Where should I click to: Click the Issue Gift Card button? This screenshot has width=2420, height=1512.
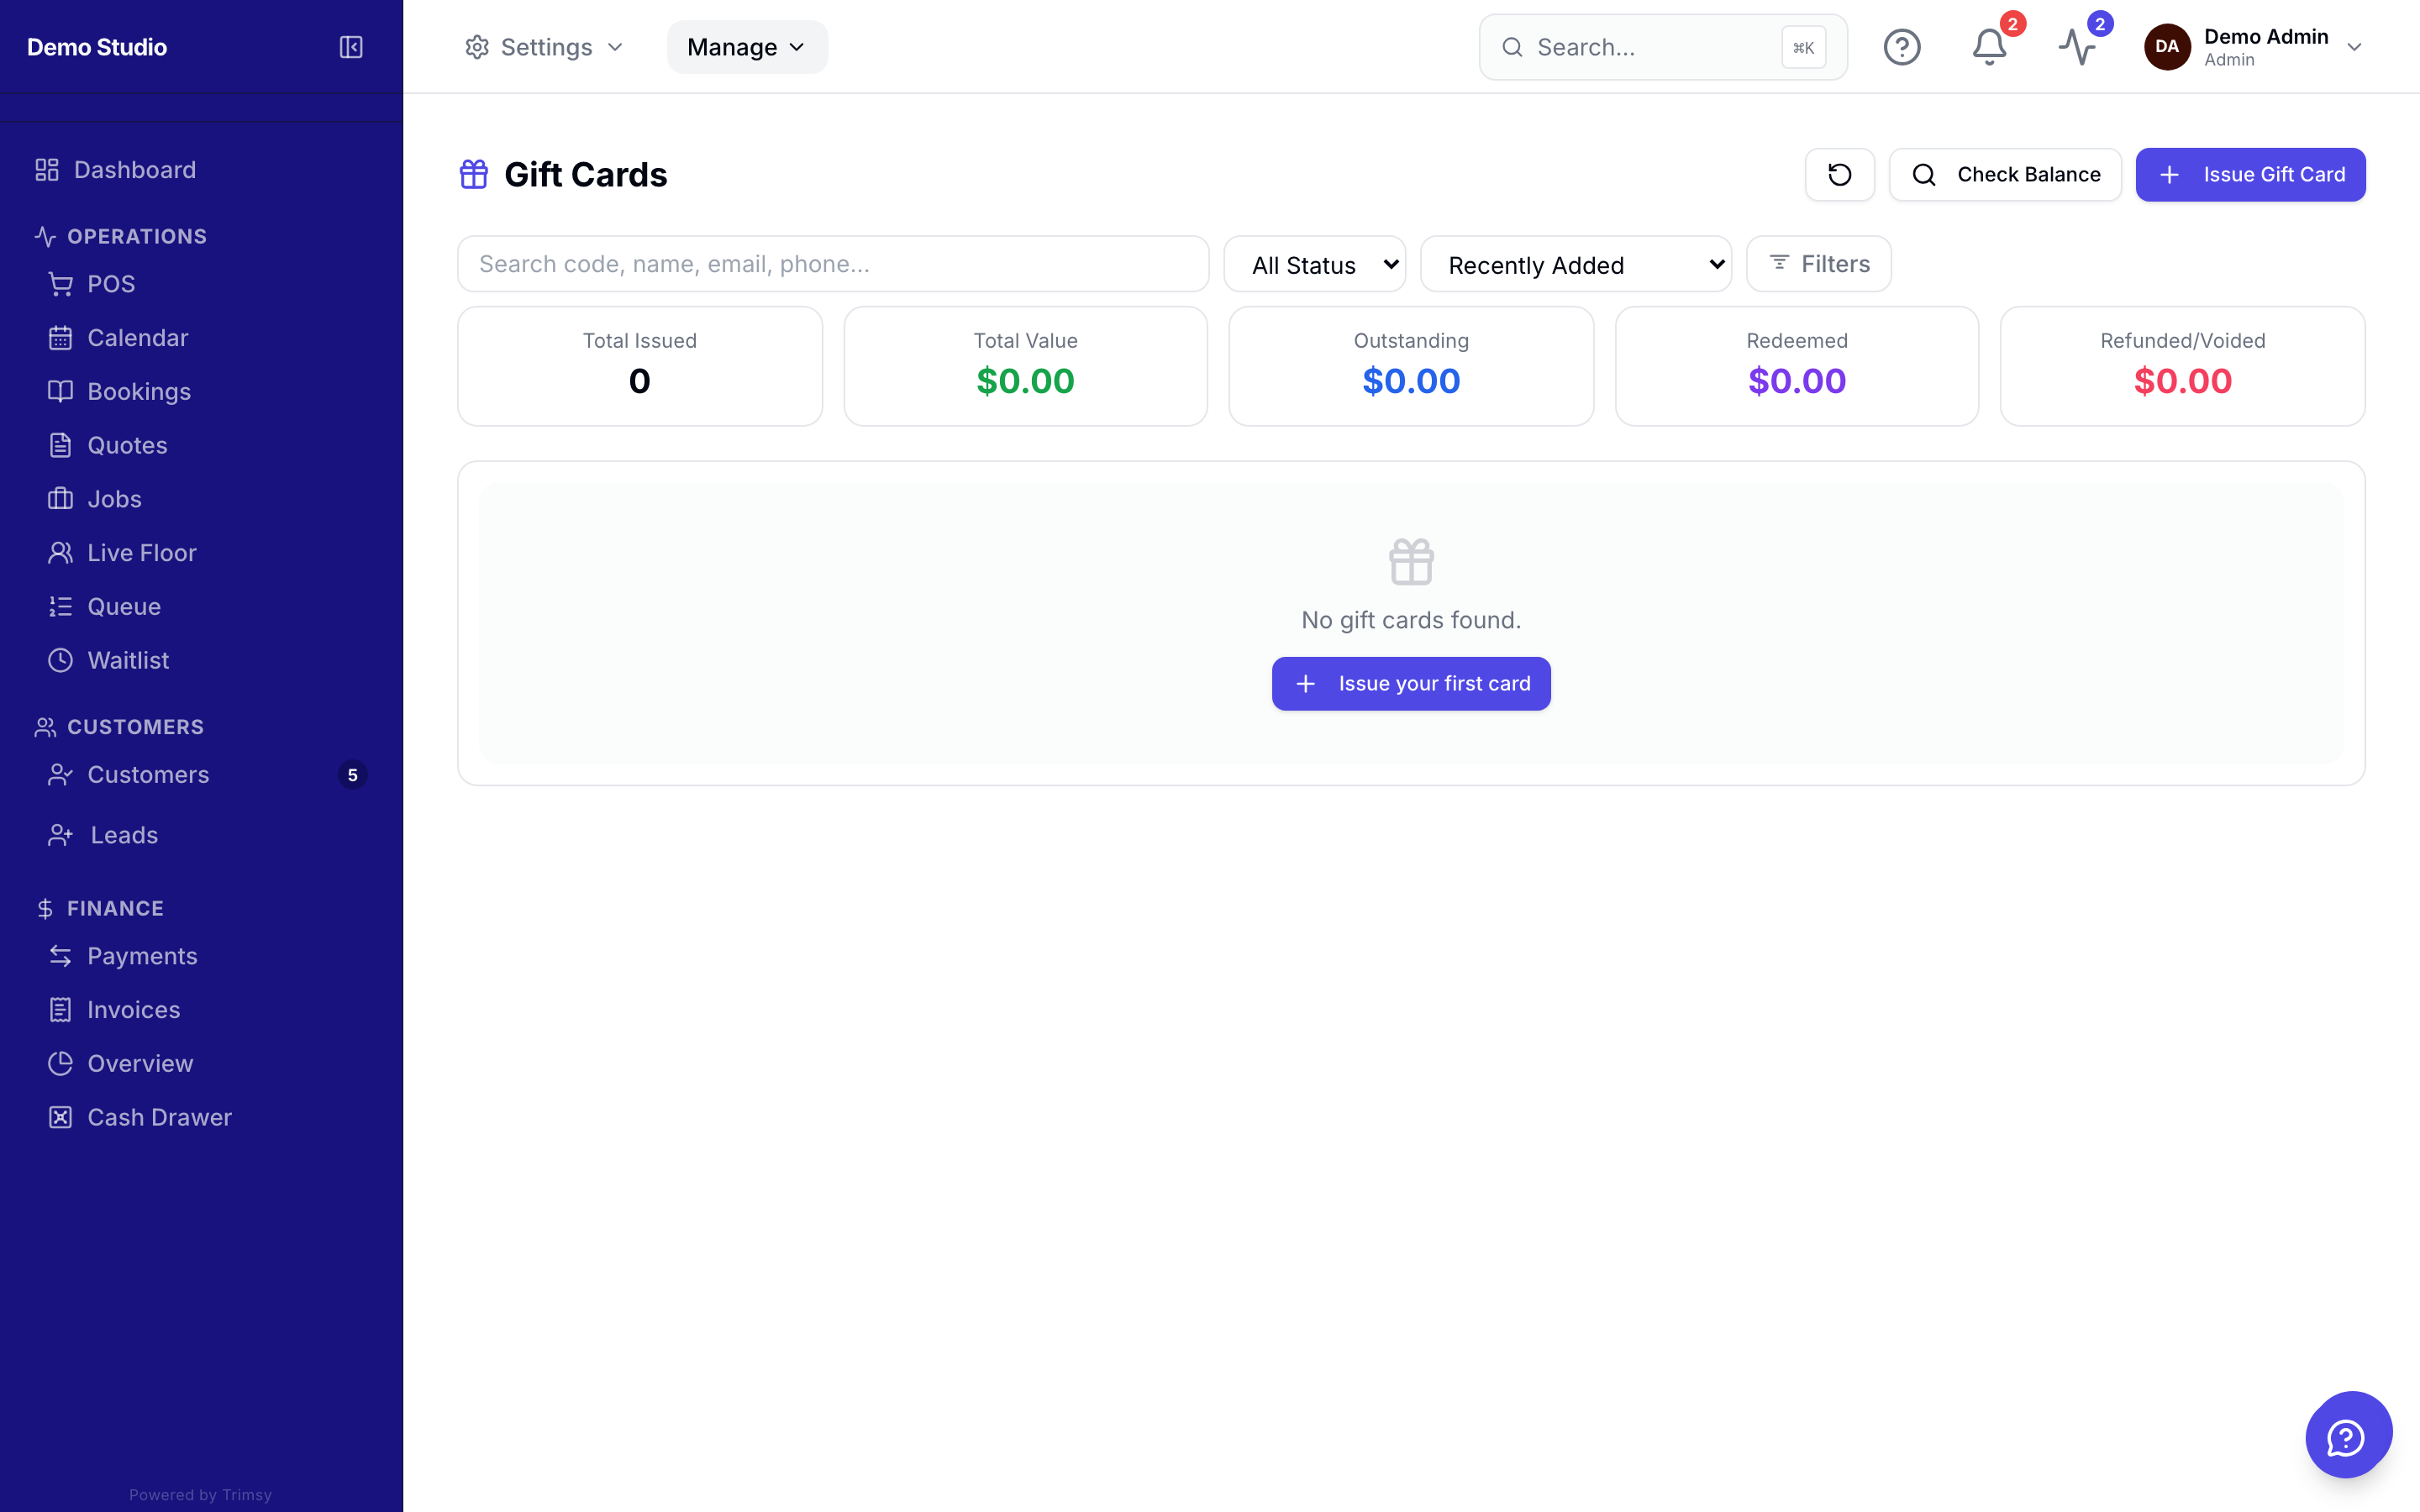(2250, 175)
